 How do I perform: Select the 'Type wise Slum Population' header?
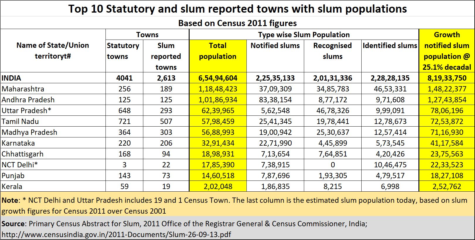(x=304, y=35)
